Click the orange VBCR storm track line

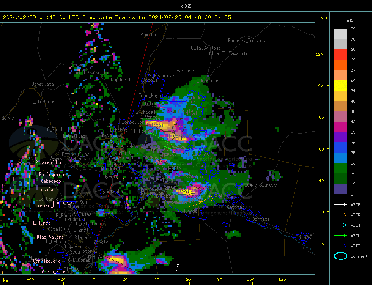coord(202,201)
